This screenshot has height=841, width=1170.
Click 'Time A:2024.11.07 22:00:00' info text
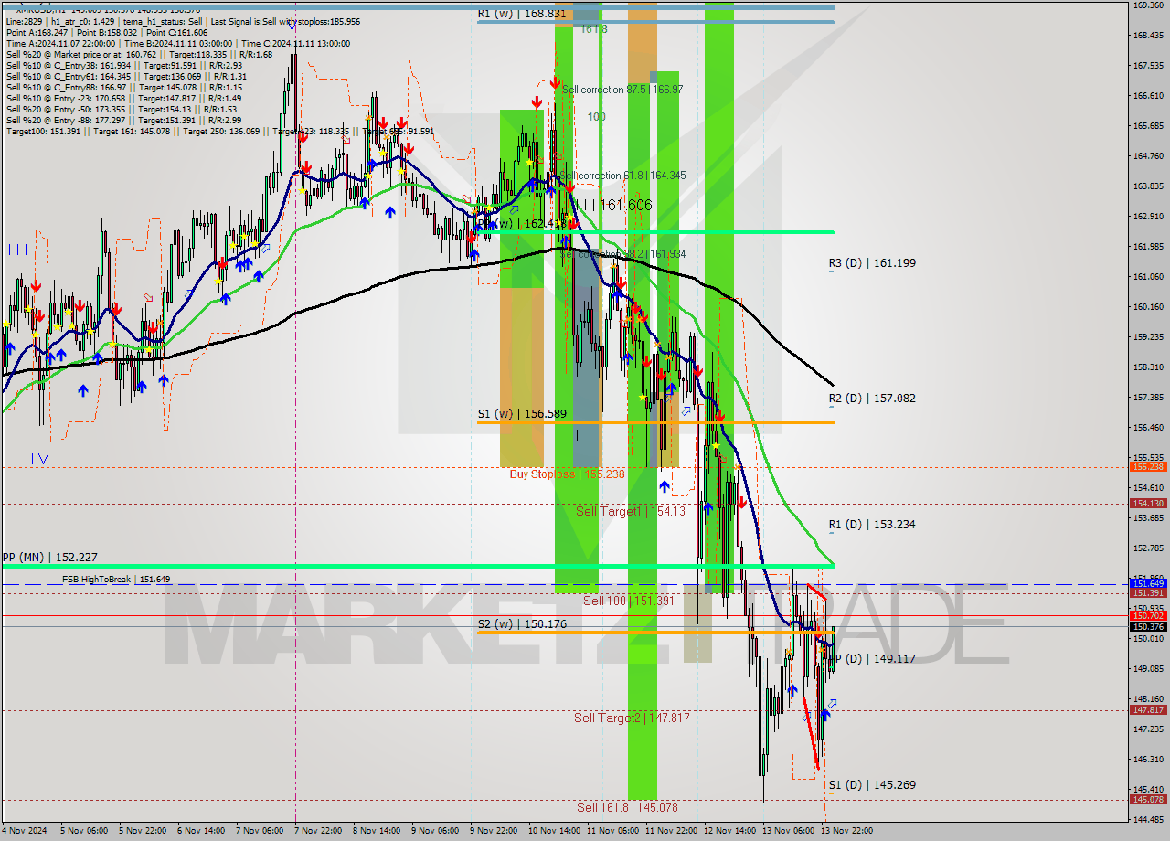(x=60, y=43)
